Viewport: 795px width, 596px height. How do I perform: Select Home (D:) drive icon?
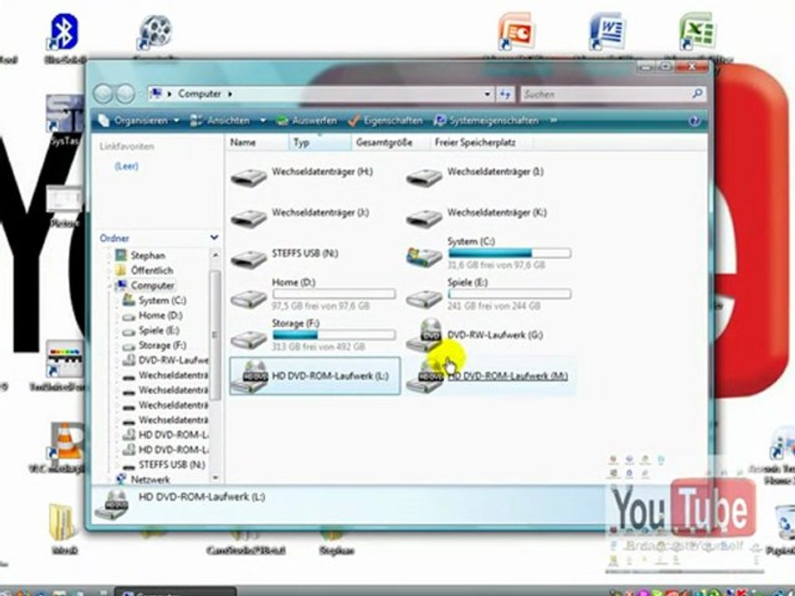[x=249, y=299]
